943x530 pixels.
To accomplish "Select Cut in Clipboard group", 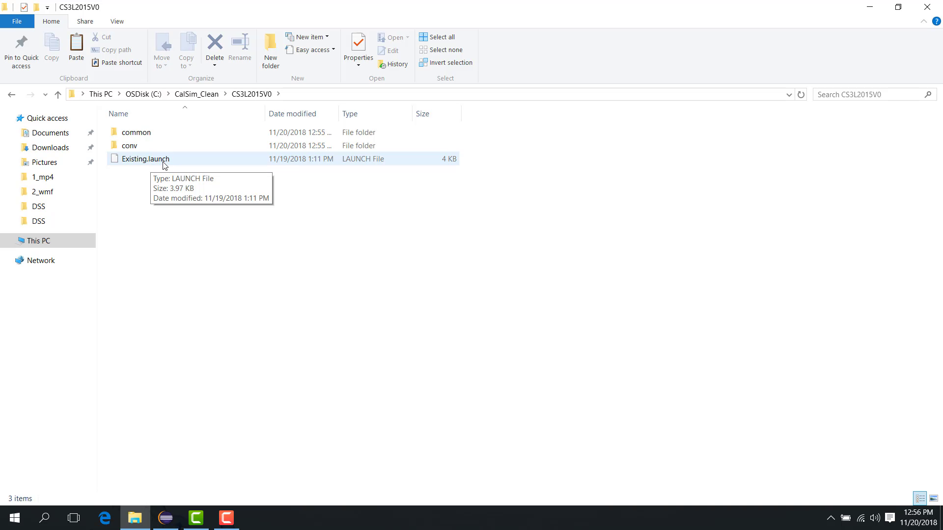I will [x=102, y=37].
